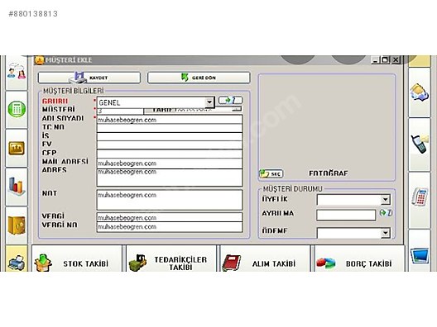Image resolution: width=437 pixels, height=327 pixels.
Task: Open BORÇ TAKİBİ section
Action: pos(359,258)
